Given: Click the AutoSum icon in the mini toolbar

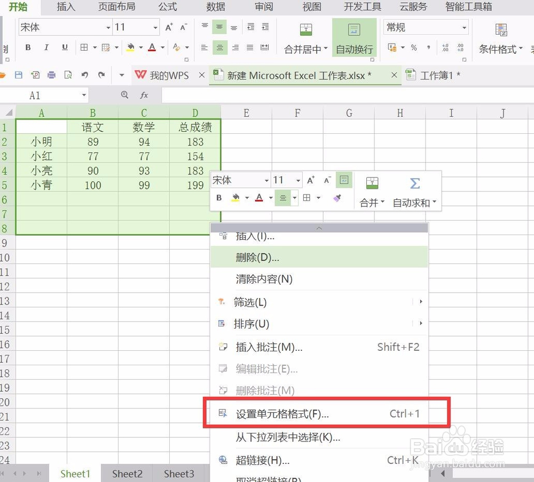Looking at the screenshot, I should (415, 183).
